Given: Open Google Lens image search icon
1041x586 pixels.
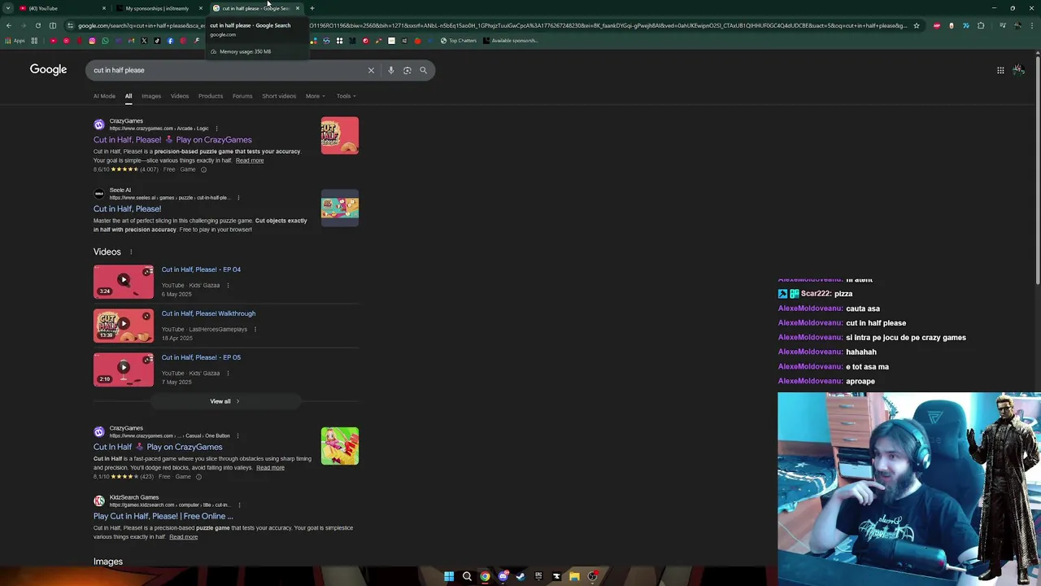Looking at the screenshot, I should [x=407, y=70].
